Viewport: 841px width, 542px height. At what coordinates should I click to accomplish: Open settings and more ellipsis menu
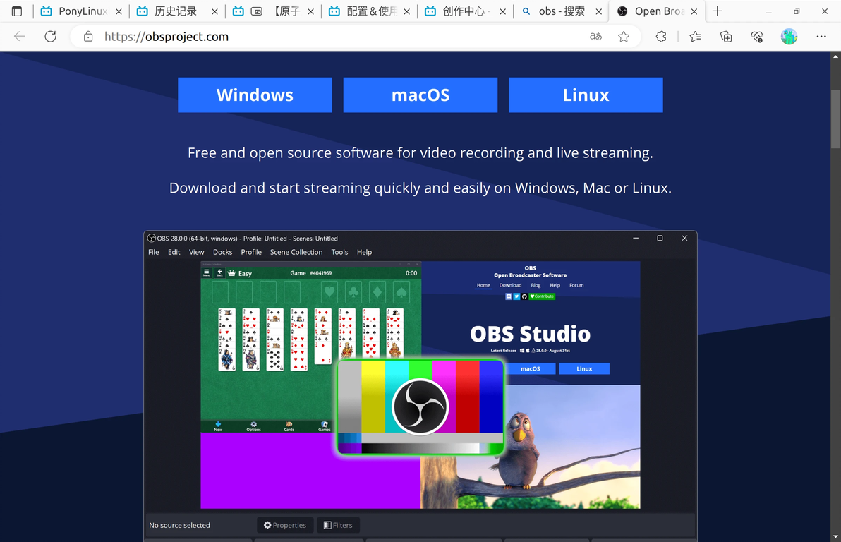[821, 37]
